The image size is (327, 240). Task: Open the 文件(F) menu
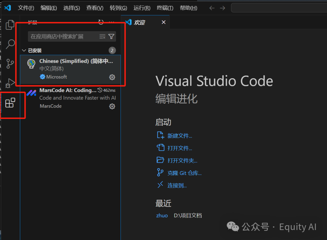26,8
